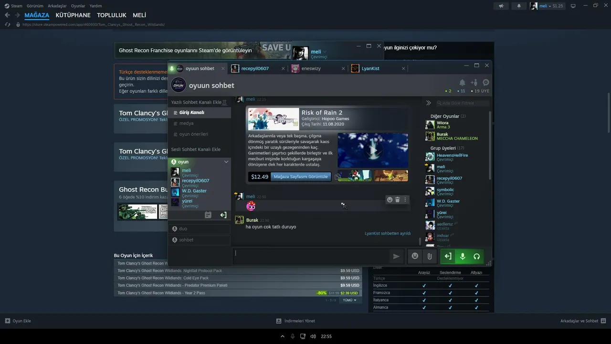Click Yazılı Sohbet Kanalı Ekle
This screenshot has height=344, width=611.
tap(196, 102)
